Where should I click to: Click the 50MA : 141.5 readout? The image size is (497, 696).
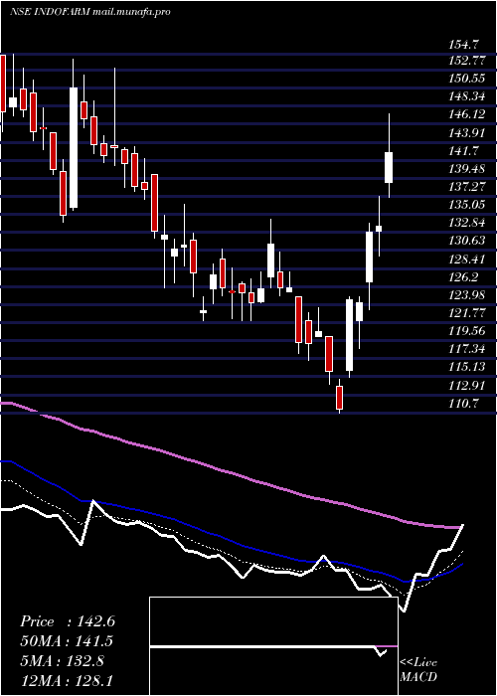coord(67,641)
